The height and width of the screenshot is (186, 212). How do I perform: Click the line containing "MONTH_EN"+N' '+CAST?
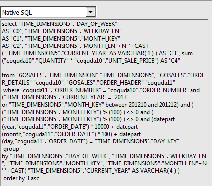tap(75, 46)
